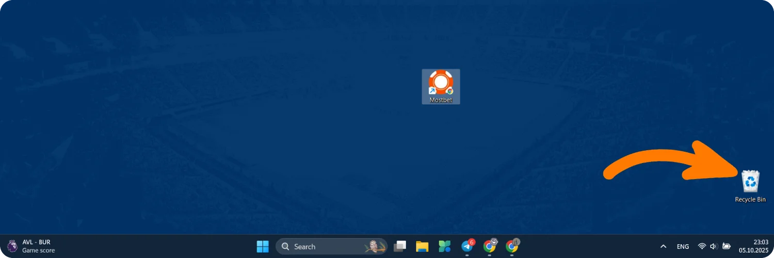Select the Recycle Bin desktop icon
Image resolution: width=774 pixels, height=258 pixels.
click(750, 186)
